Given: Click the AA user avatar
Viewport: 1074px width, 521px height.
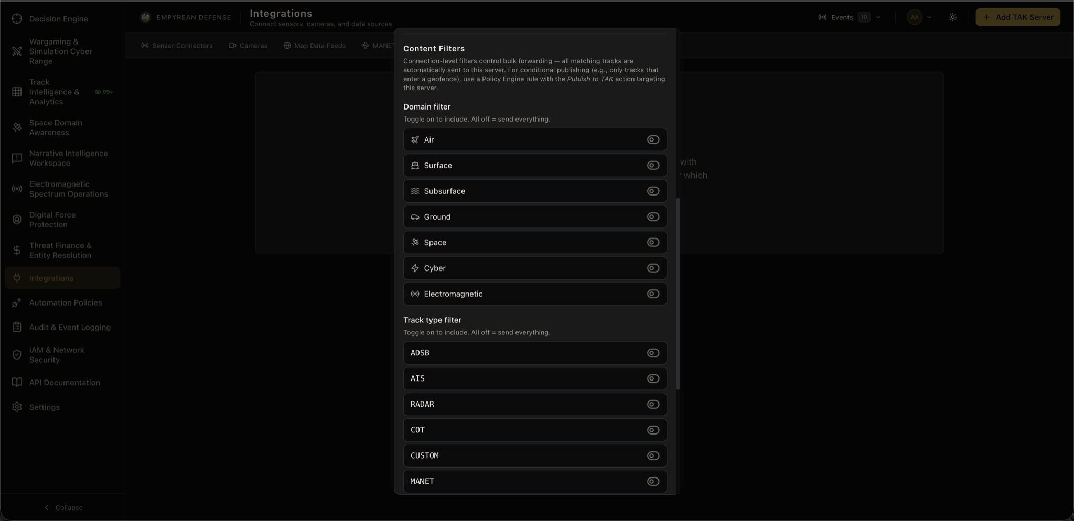Looking at the screenshot, I should pyautogui.click(x=915, y=17).
